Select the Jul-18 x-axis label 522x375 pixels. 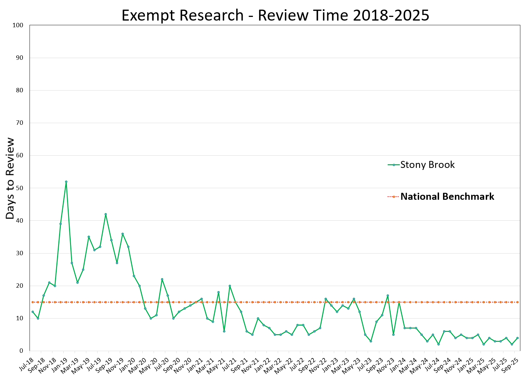click(x=27, y=364)
